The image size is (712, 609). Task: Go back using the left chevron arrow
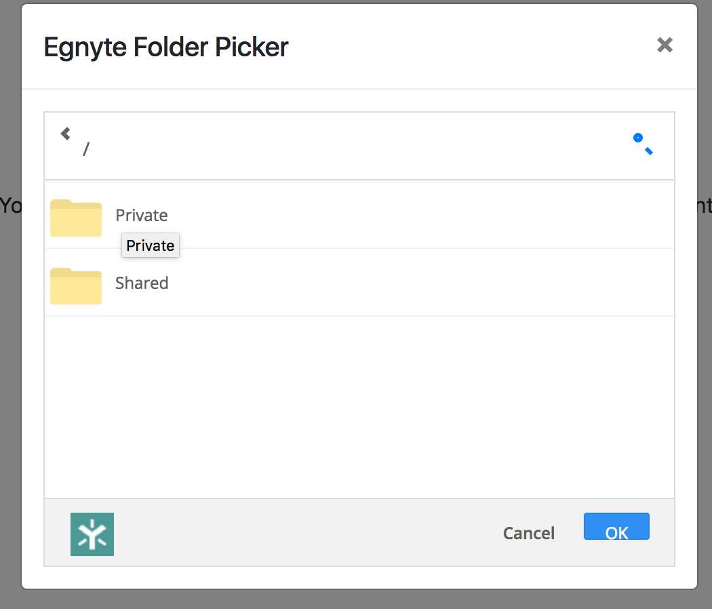tap(66, 134)
